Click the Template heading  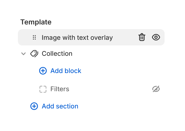36,22
